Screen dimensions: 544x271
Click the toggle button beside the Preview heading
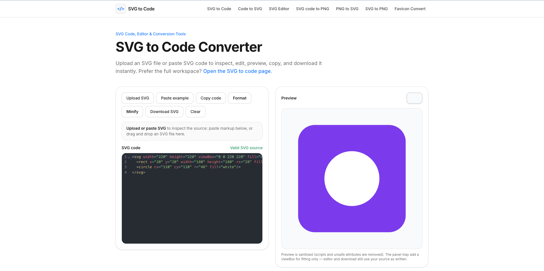click(414, 98)
